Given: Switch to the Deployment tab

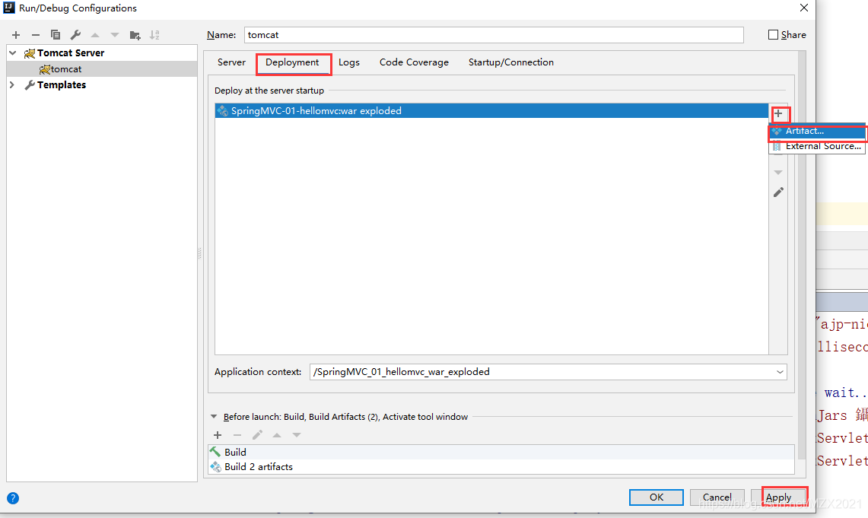Looking at the screenshot, I should (292, 62).
